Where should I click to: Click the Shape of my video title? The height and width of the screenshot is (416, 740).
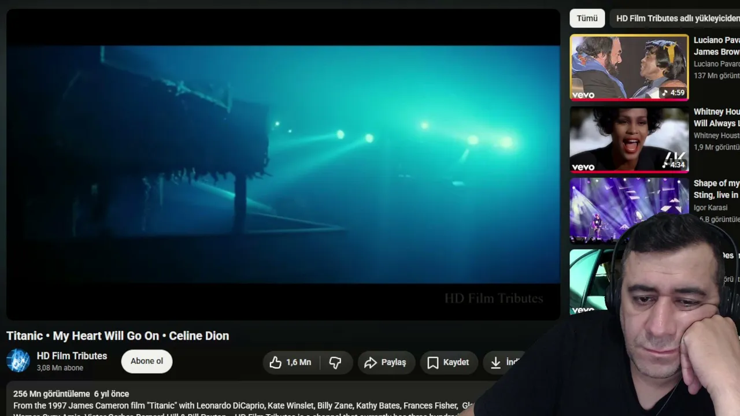716,189
